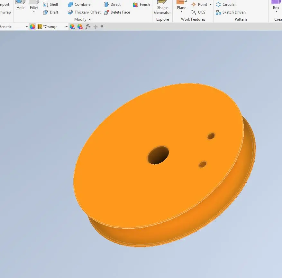Select the Hole tool

pyautogui.click(x=20, y=5)
